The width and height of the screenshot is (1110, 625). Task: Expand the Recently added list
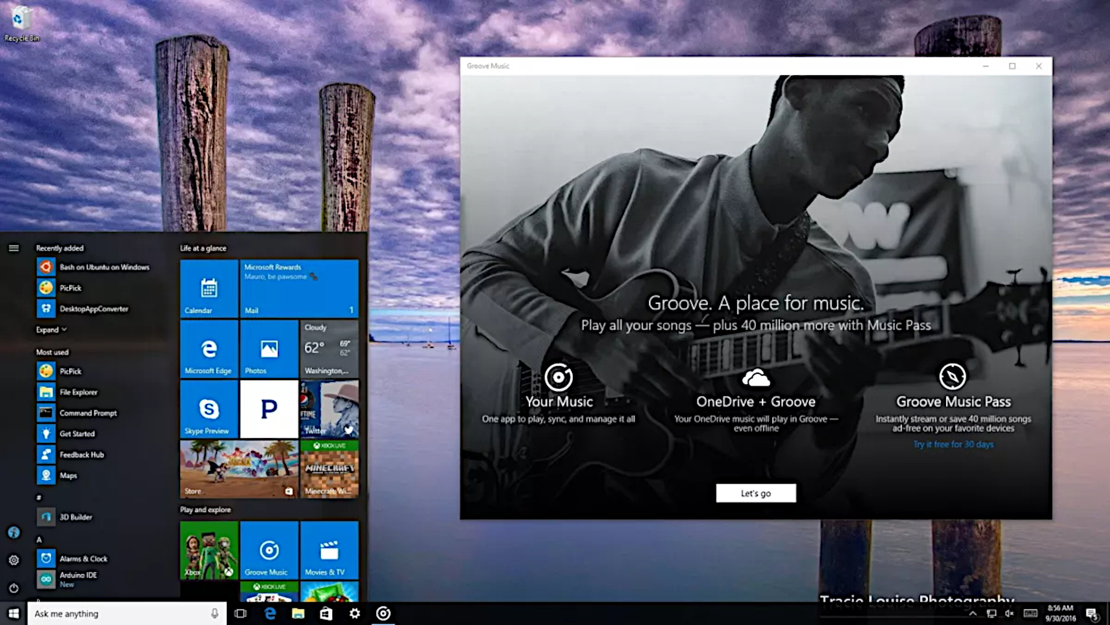pyautogui.click(x=51, y=329)
